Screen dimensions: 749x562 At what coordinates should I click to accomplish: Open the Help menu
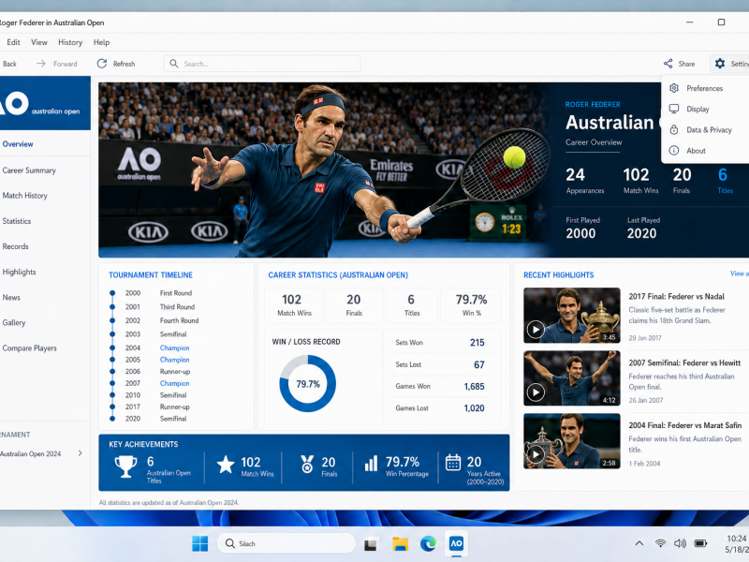coord(101,42)
